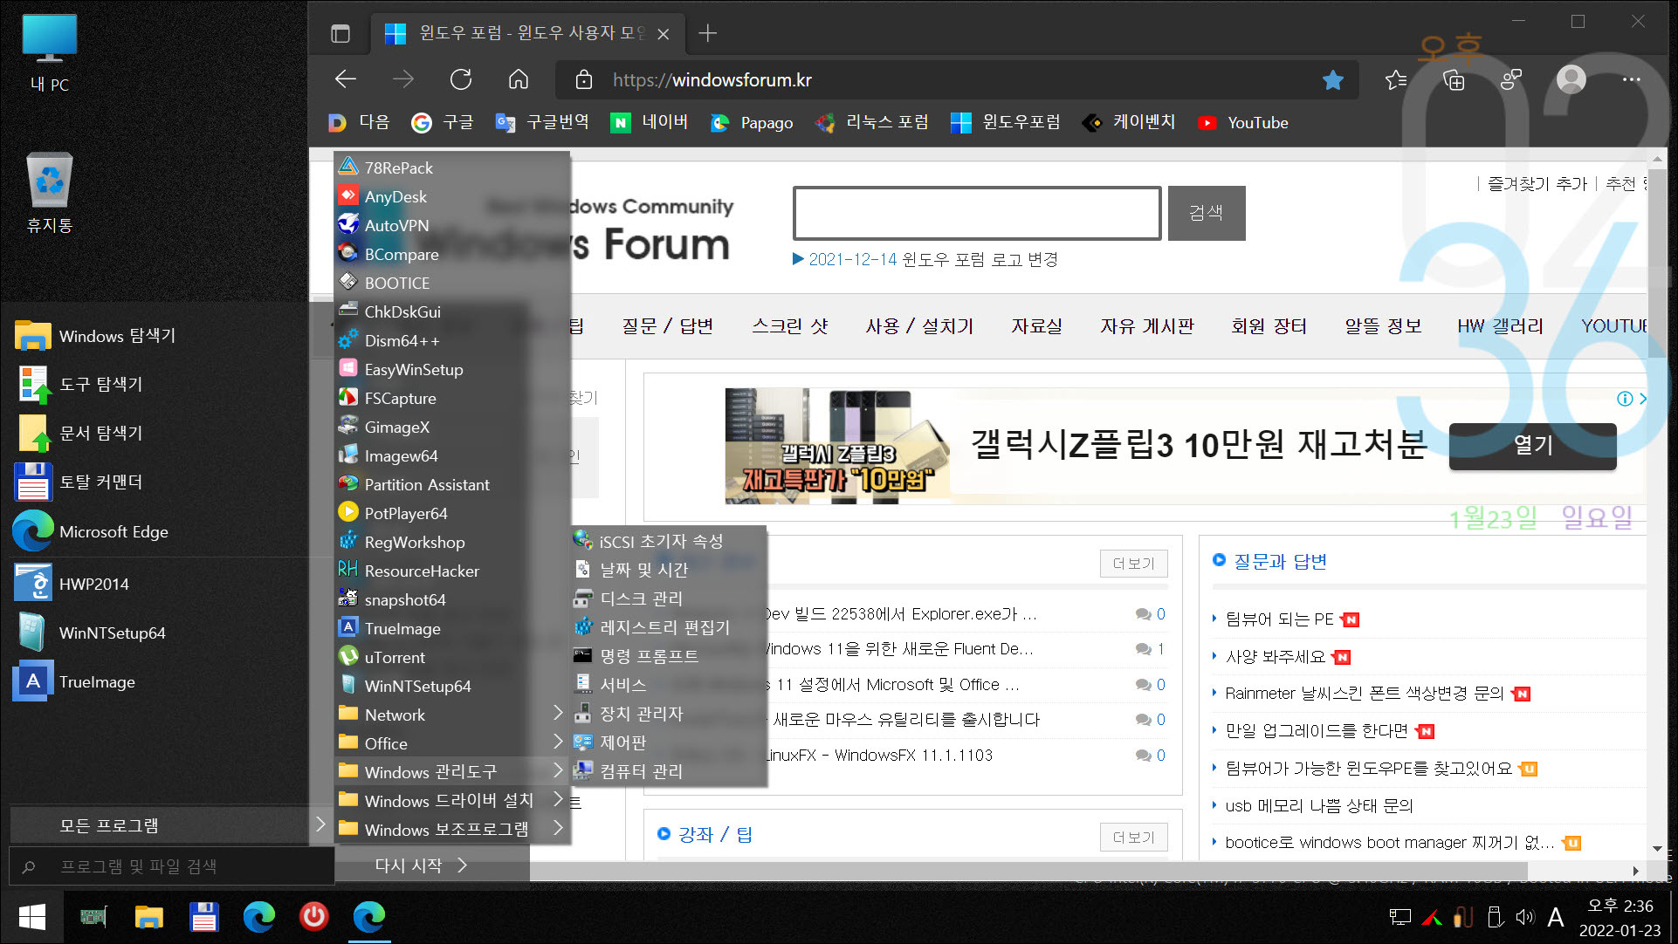Launch uTorrent from the programs list
Image resolution: width=1678 pixels, height=944 pixels.
(x=451, y=657)
